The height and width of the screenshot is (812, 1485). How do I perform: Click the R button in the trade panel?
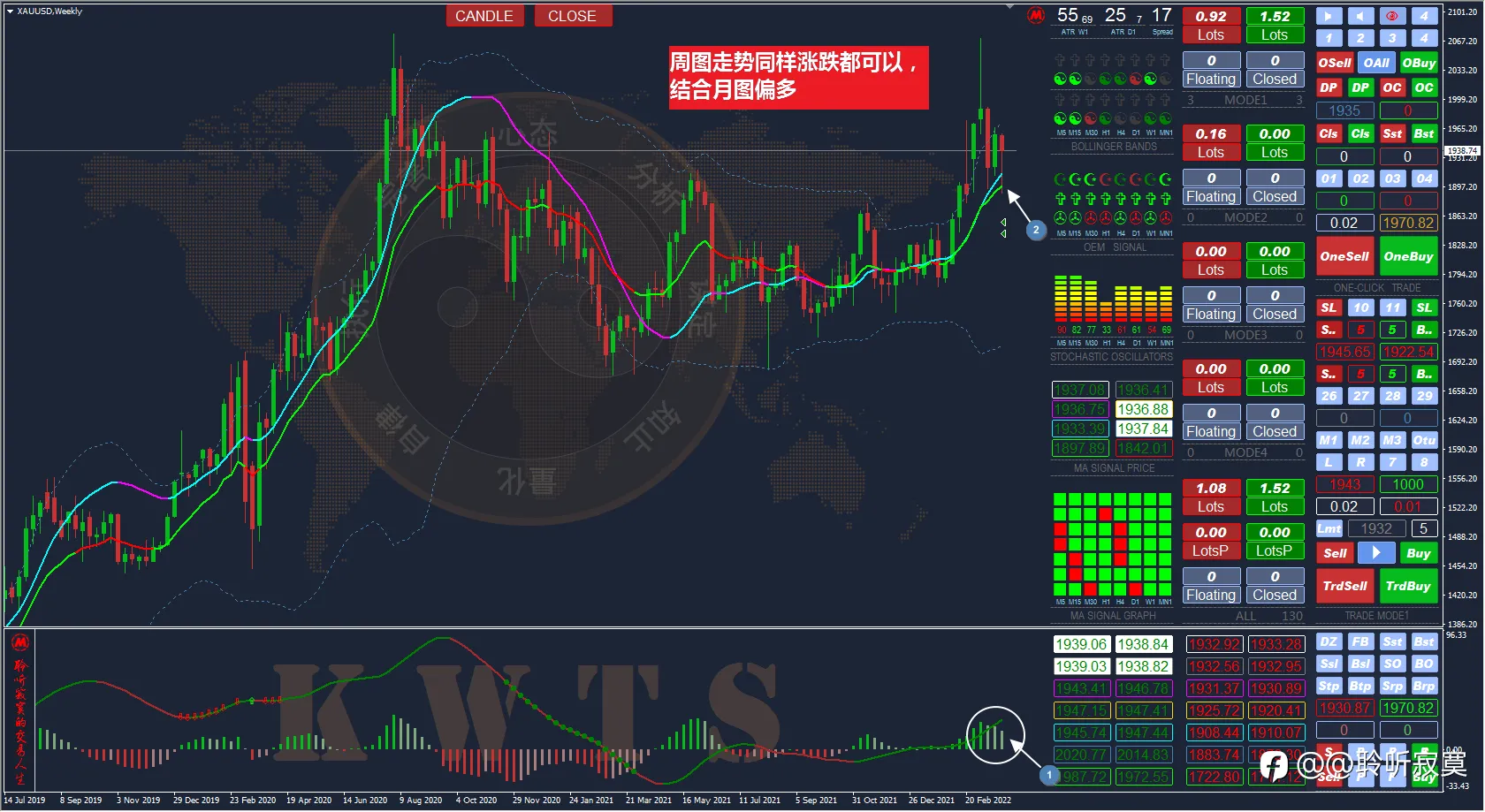(x=1360, y=462)
